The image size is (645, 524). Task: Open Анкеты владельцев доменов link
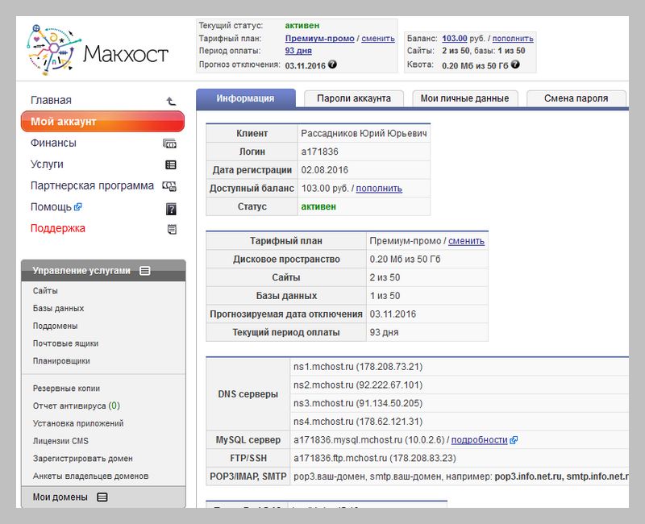pos(90,476)
